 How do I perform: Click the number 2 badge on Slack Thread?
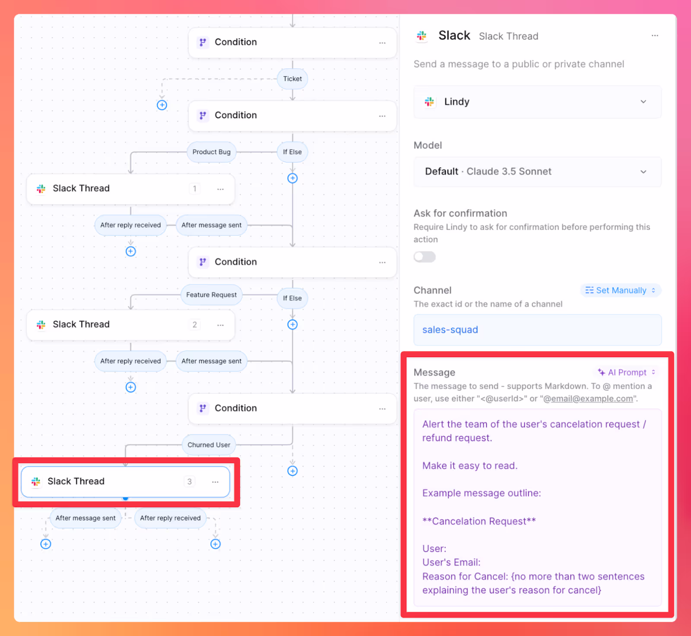(195, 324)
